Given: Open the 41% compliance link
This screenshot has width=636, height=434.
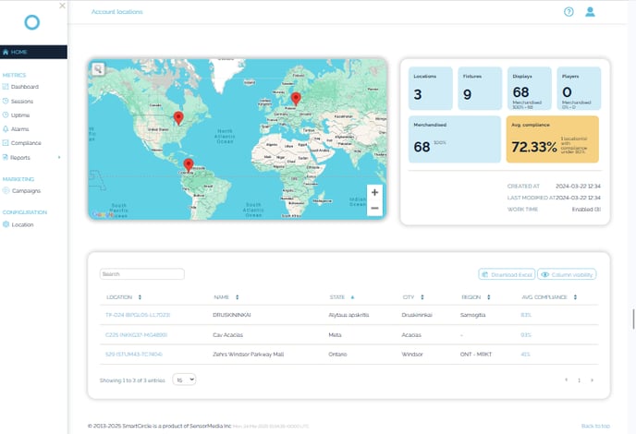Looking at the screenshot, I should click(x=526, y=355).
